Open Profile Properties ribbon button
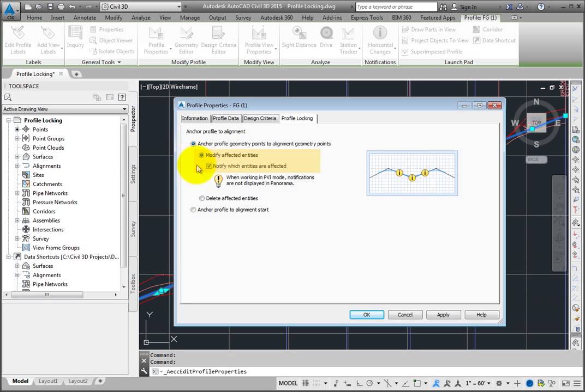Viewport: 585px width, 392px height. pyautogui.click(x=156, y=40)
